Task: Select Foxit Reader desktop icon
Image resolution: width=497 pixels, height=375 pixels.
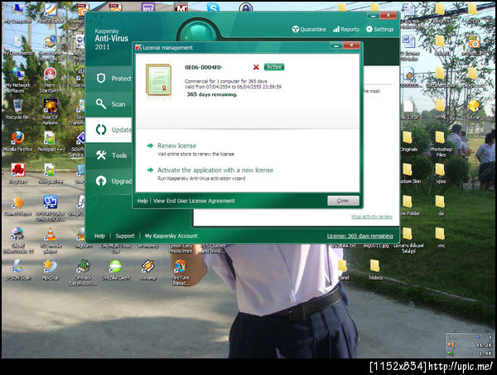Action: [x=51, y=13]
